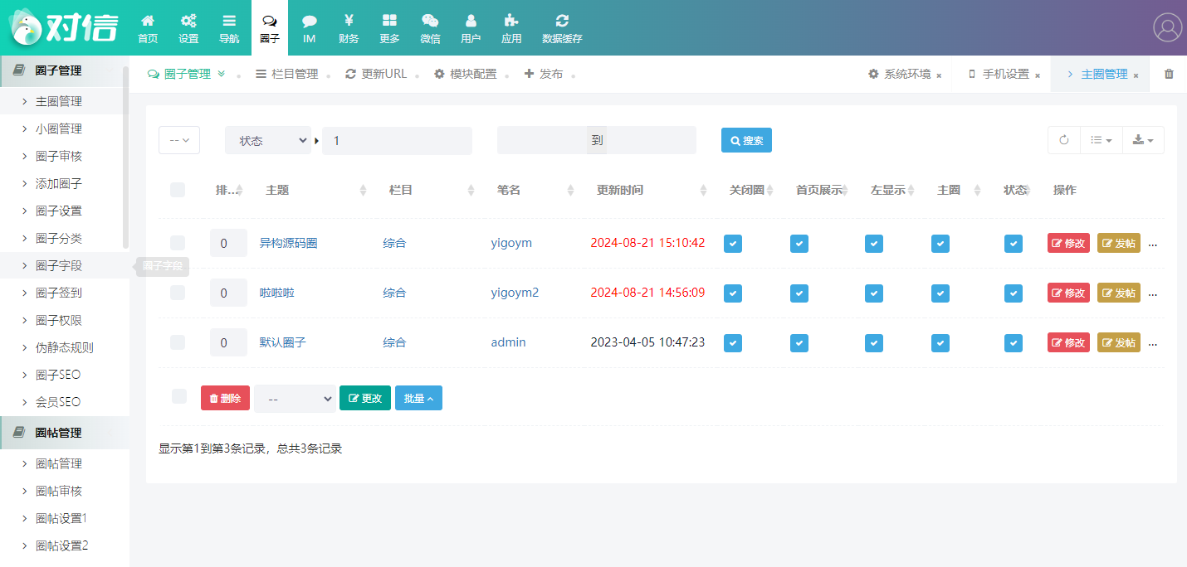Image resolution: width=1187 pixels, height=567 pixels.
Task: Click the 数据缓存 refresh icon
Action: pos(562,21)
